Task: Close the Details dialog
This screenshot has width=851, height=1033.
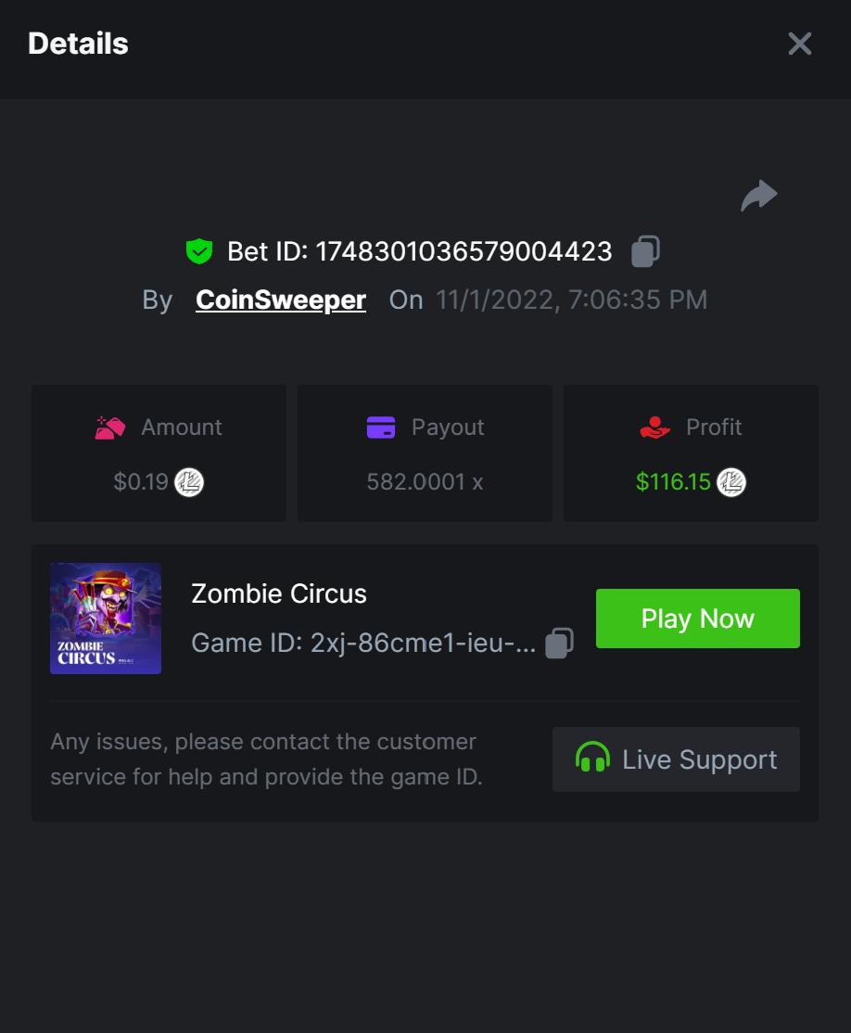Action: click(x=799, y=44)
